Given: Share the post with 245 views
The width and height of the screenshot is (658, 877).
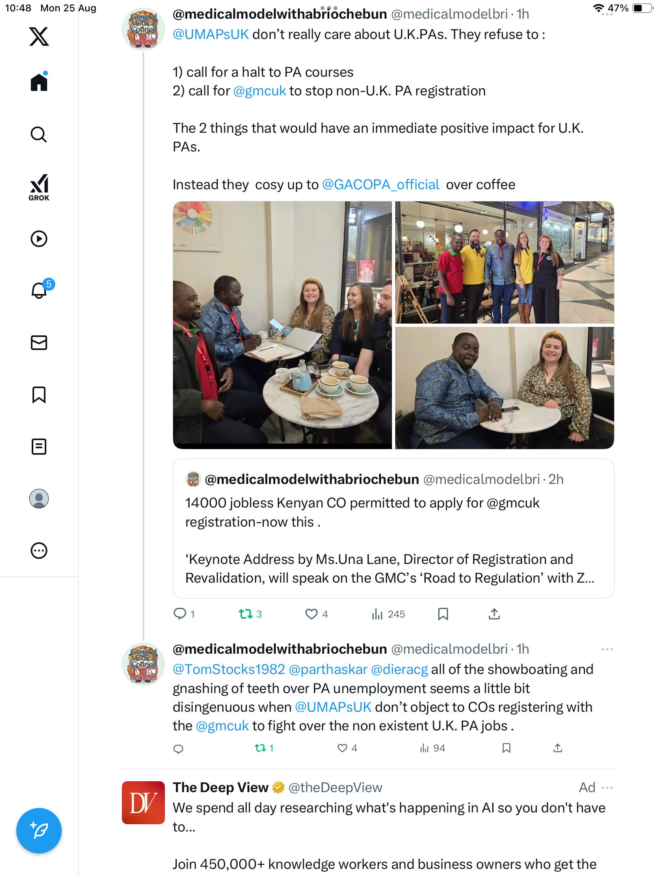Looking at the screenshot, I should 494,614.
